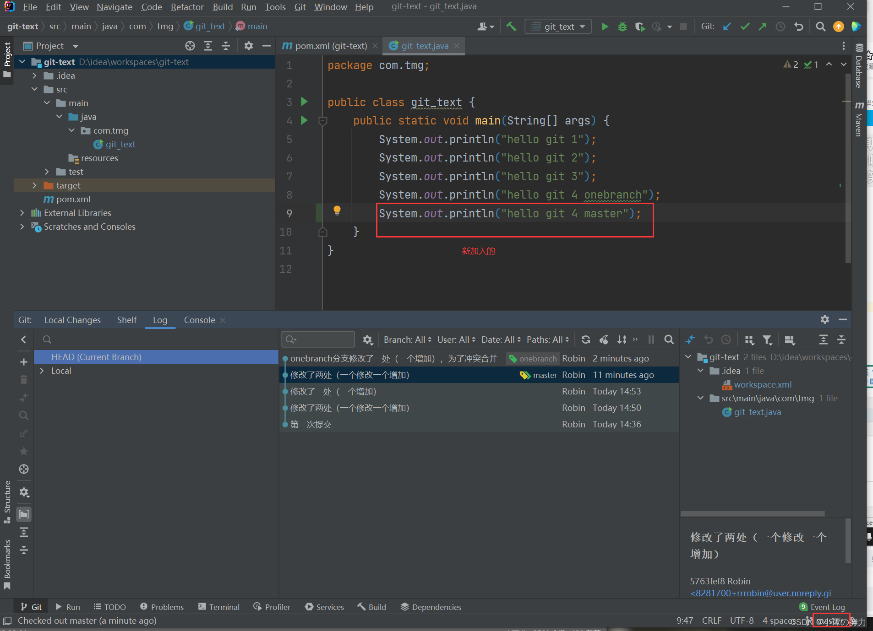873x631 pixels.
Task: Open the Refactor menu
Action: [x=187, y=7]
